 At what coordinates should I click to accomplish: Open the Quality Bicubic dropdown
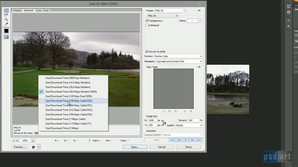pyautogui.click(x=189, y=125)
